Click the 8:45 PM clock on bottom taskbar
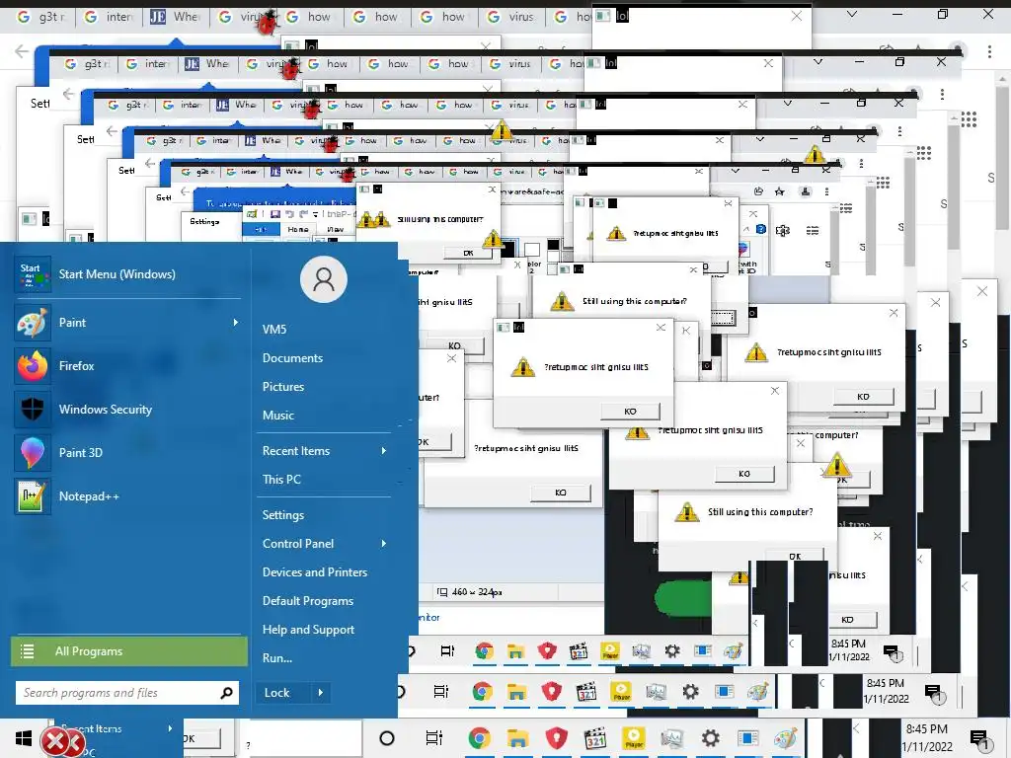 click(x=926, y=738)
